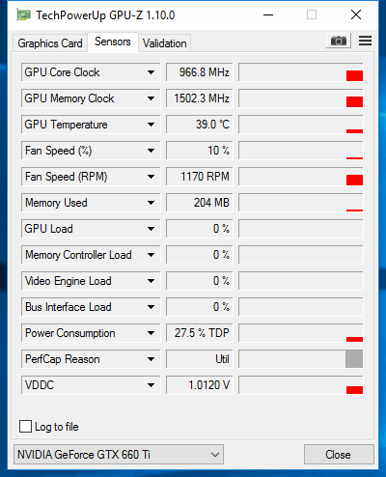Click the GPU-Z app icon in the title bar
Screen dimensions: 386x477
pos(23,15)
